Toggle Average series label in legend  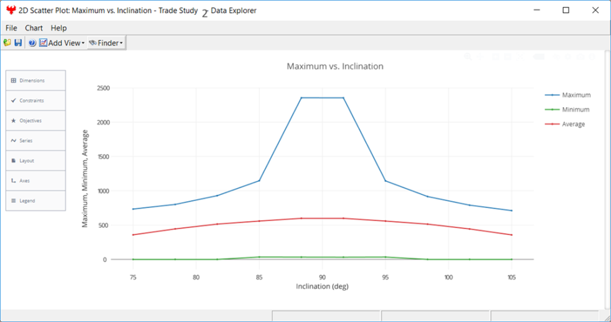[573, 125]
